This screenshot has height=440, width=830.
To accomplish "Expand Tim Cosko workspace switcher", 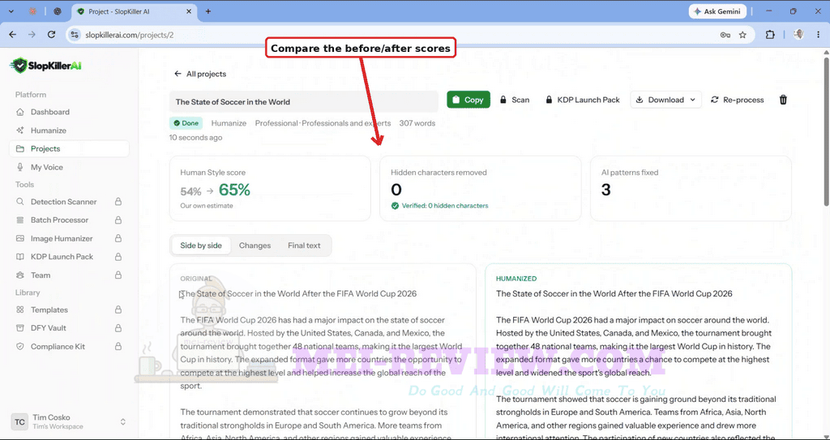I will click(x=123, y=422).
